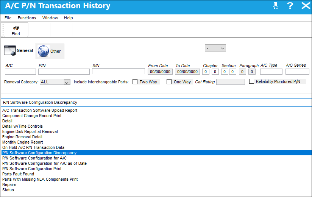The height and width of the screenshot is (197, 312).
Task: Select P/N Software Configuration for A/C
Action: pyautogui.click(x=34, y=158)
